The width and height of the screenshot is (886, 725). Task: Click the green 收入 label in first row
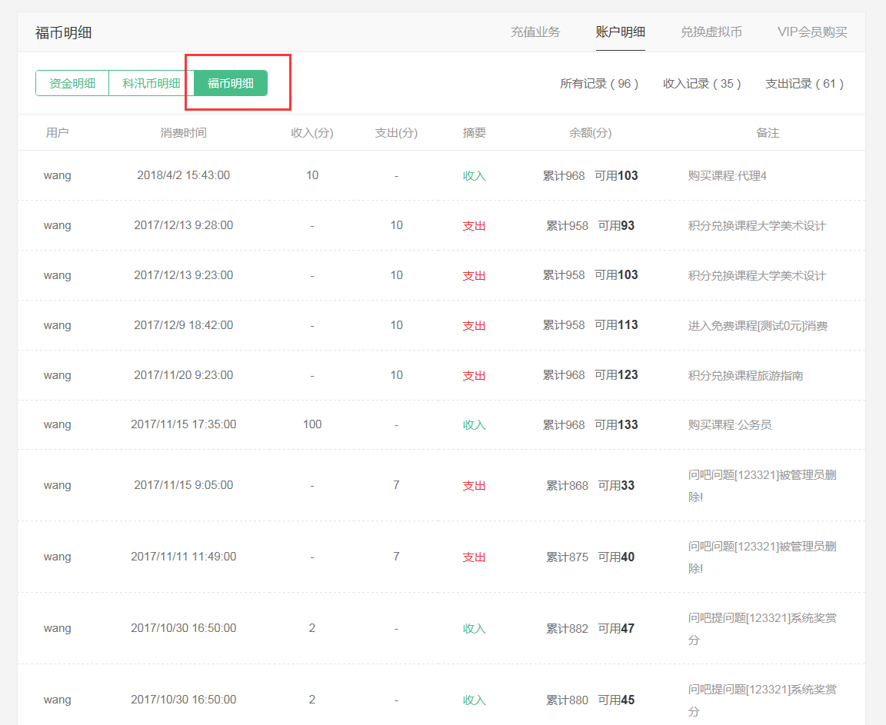472,175
